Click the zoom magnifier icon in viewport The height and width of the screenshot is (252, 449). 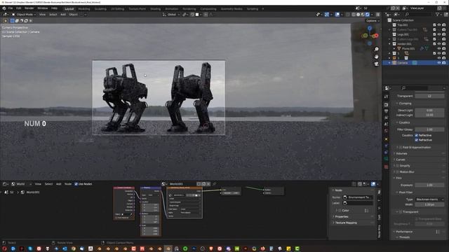pyautogui.click(x=376, y=50)
